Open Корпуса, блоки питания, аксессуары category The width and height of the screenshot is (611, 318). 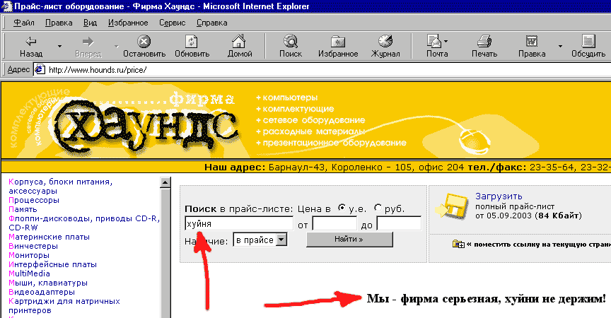click(x=60, y=187)
